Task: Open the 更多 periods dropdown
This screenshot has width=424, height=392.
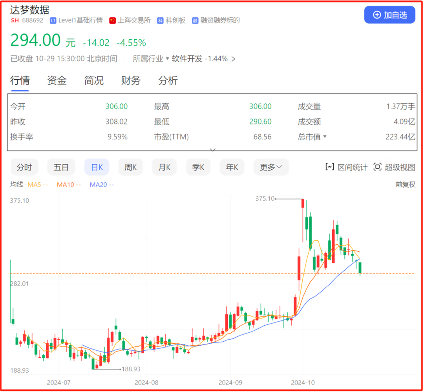Action: coord(271,167)
